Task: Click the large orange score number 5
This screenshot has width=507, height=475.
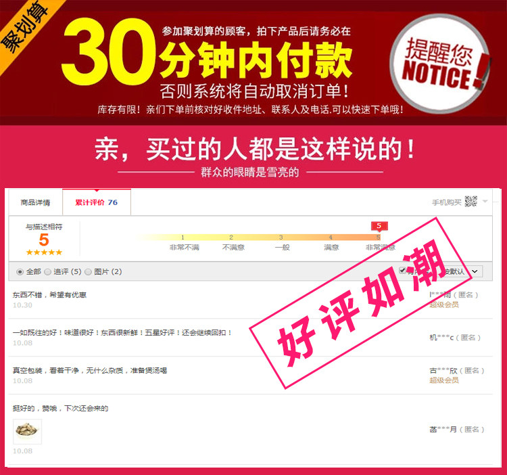Action: point(44,240)
